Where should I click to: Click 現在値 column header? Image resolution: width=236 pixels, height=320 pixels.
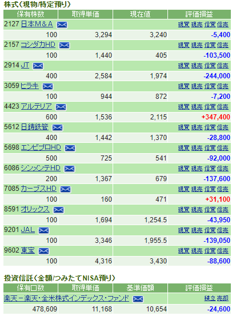coord(140,14)
